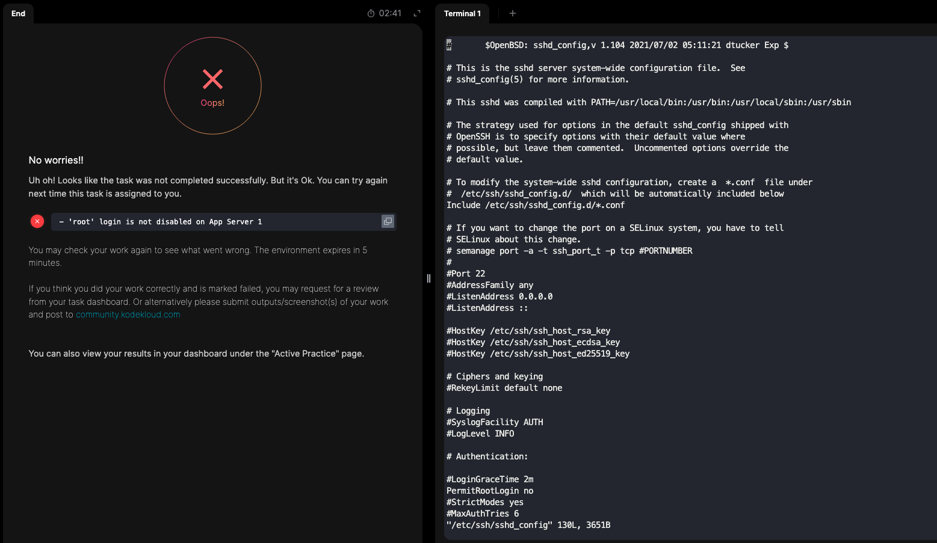
Task: Click the 'No worries!!' heading
Action: click(x=56, y=160)
